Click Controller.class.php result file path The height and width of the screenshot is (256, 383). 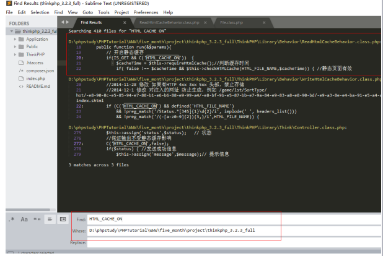tap(208, 127)
